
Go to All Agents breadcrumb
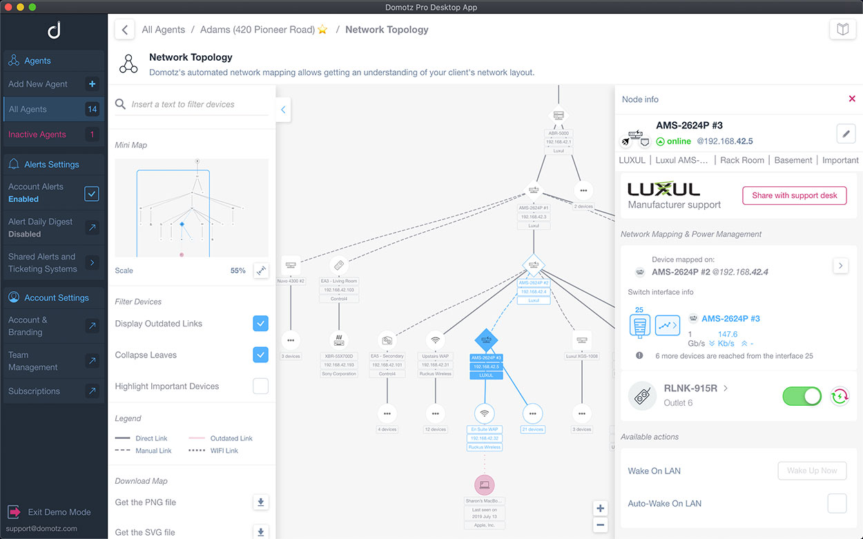[x=164, y=30]
